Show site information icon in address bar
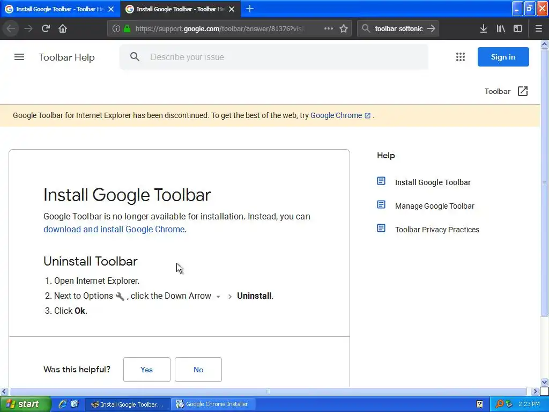This screenshot has height=412, width=549. (x=116, y=28)
